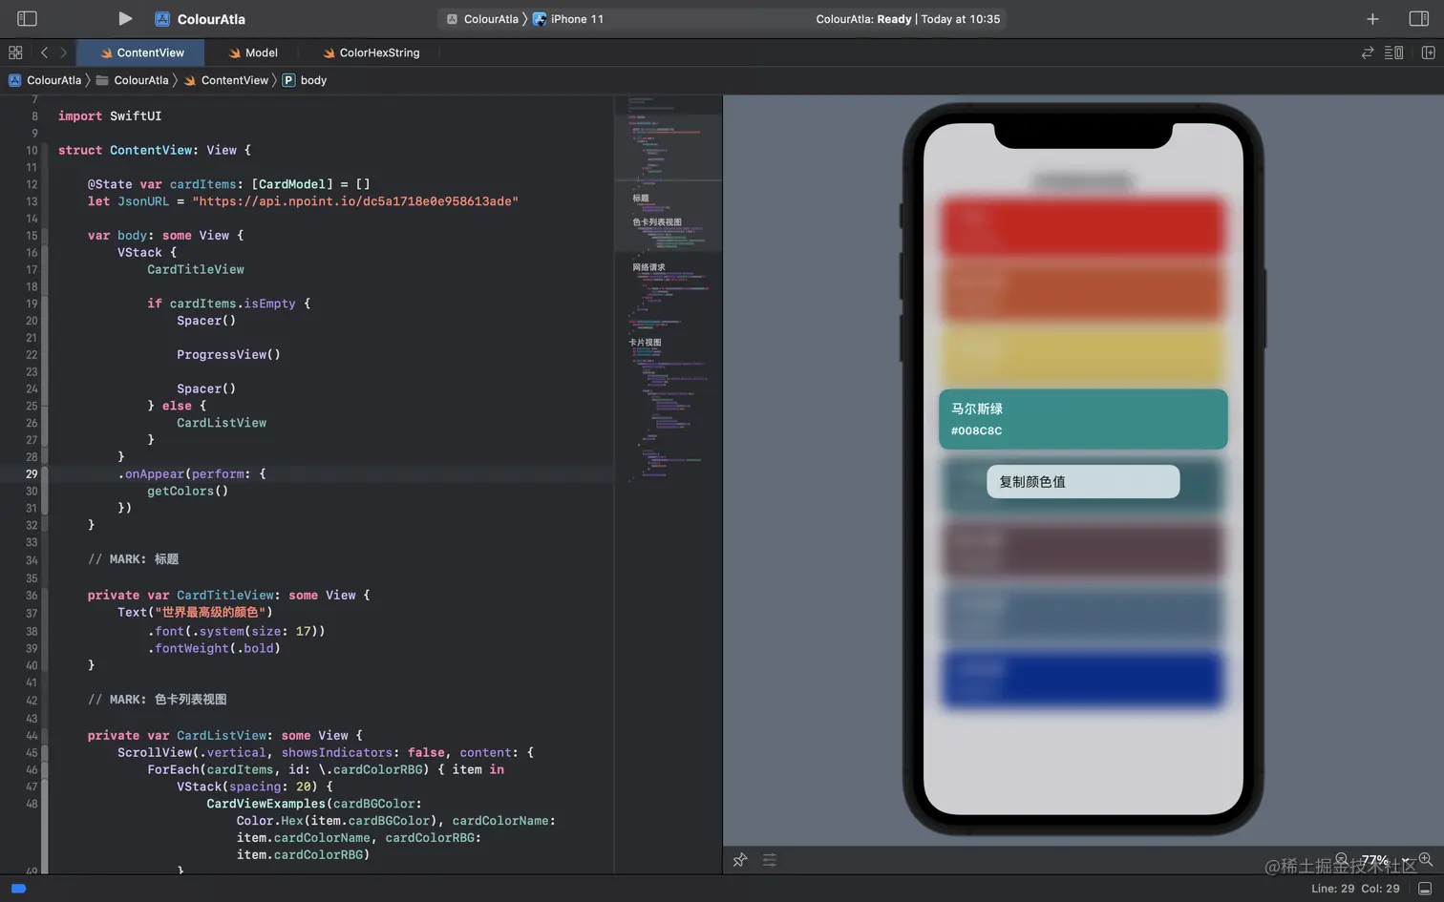Click the #008C8C hex value
Image resolution: width=1444 pixels, height=902 pixels.
pos(976,431)
